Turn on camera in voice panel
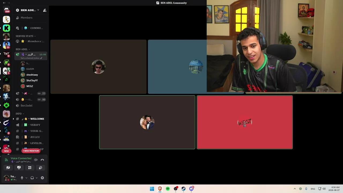Screen dimensions: 343x193 [x=8, y=168]
